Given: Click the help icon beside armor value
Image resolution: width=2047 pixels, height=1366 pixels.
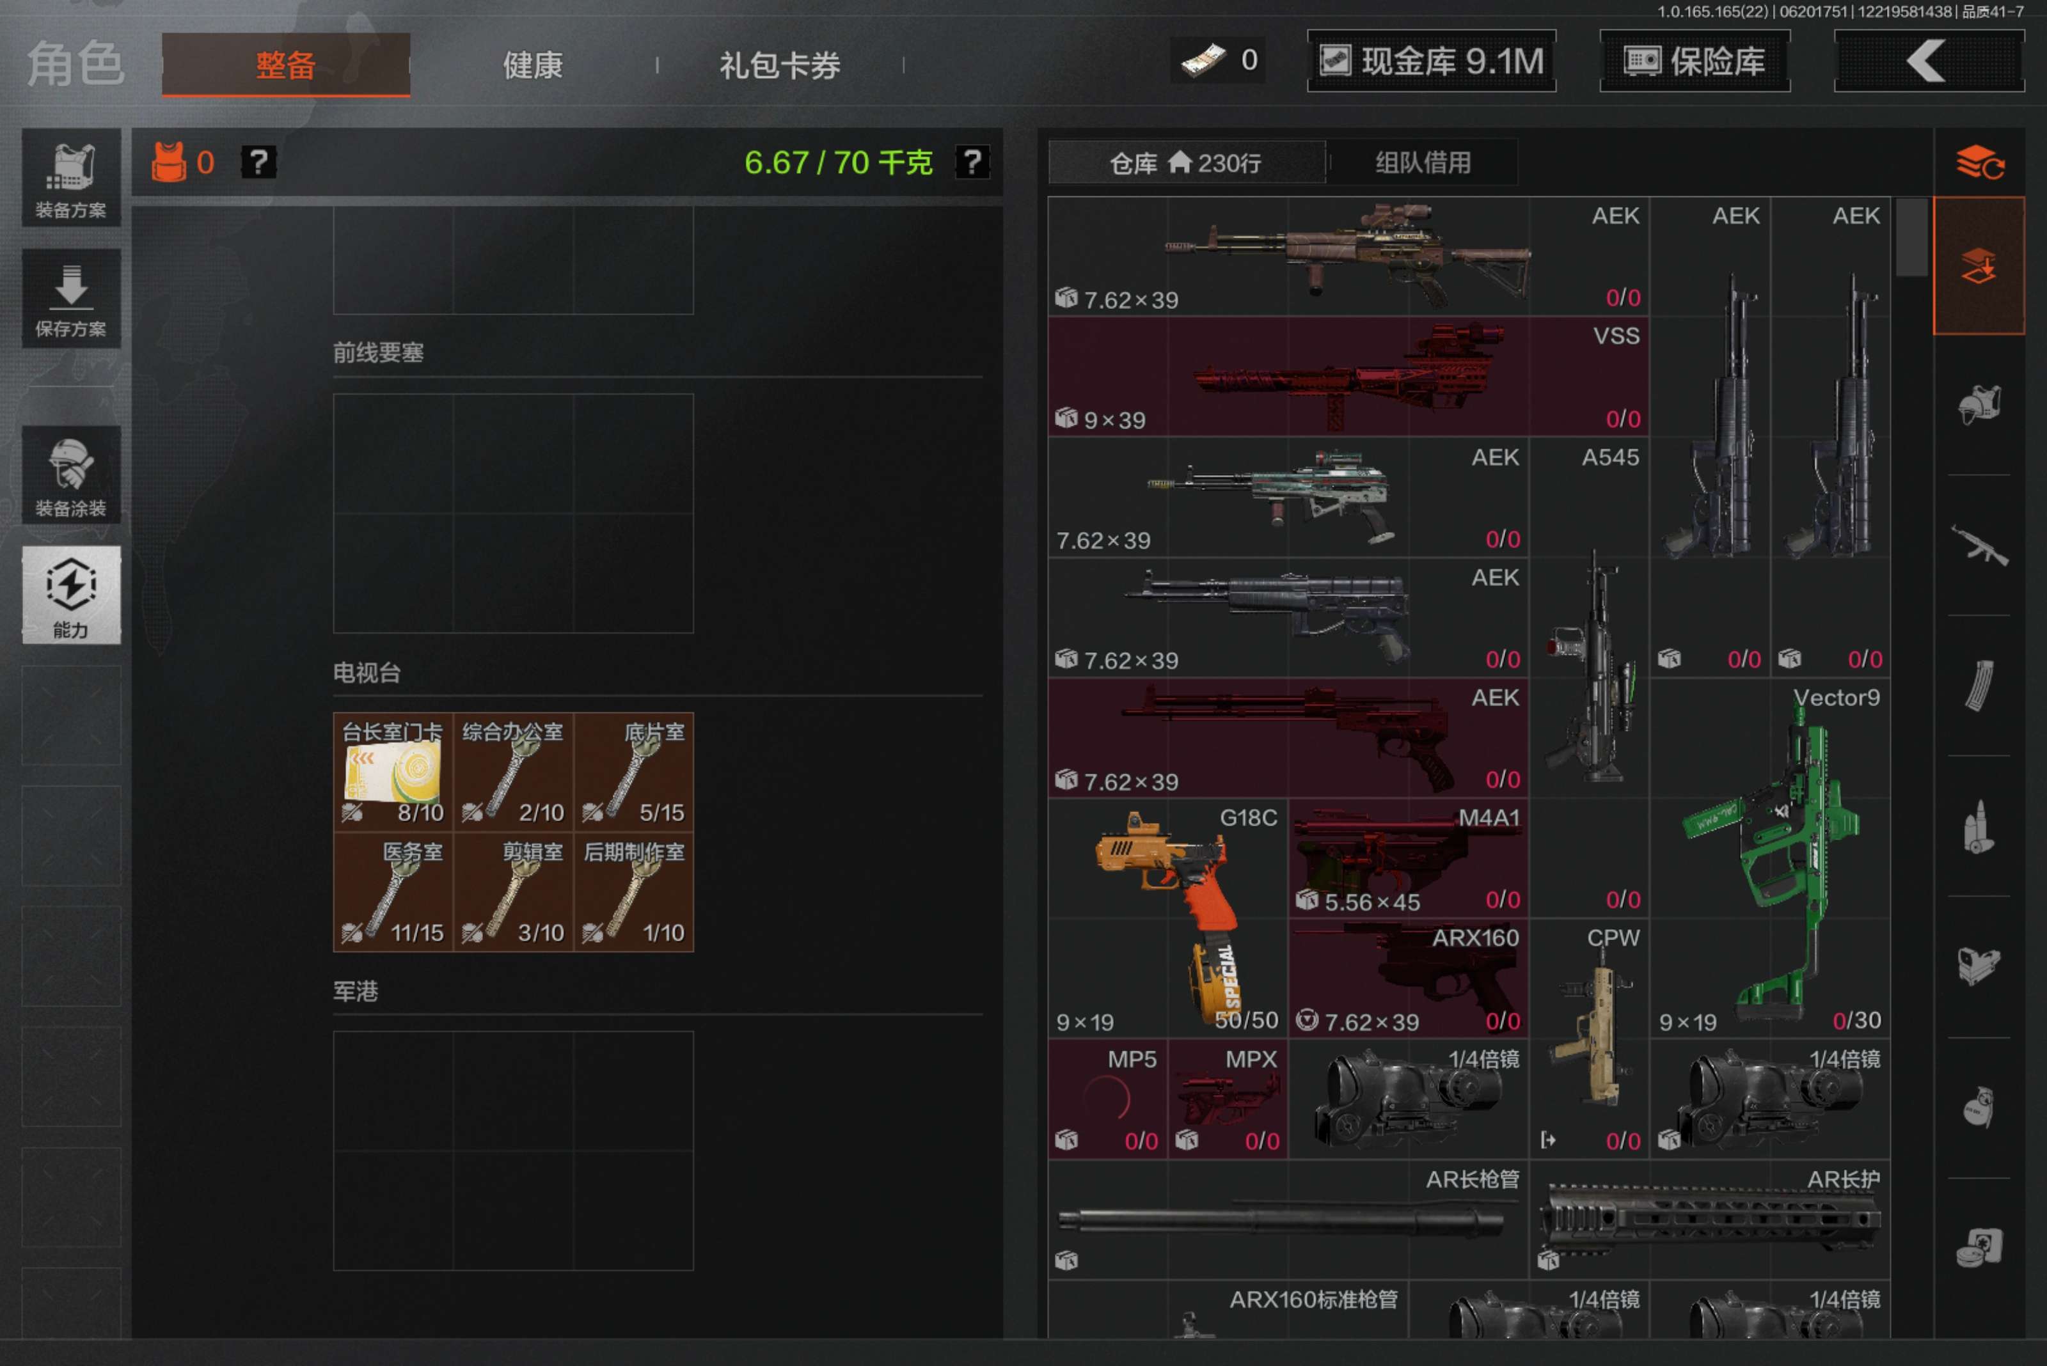Looking at the screenshot, I should [258, 162].
